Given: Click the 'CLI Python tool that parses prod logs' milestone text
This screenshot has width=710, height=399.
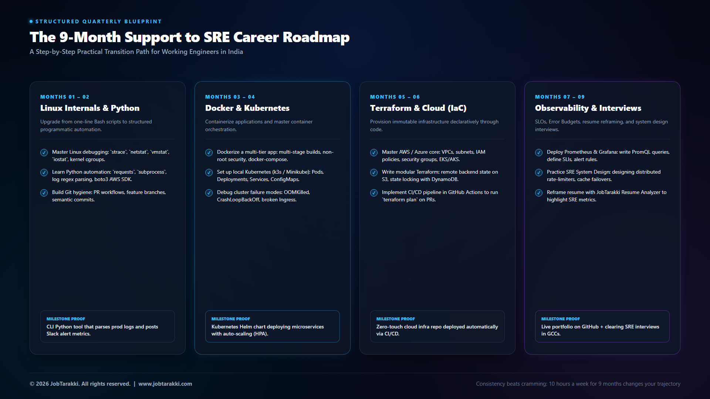Looking at the screenshot, I should click(102, 330).
